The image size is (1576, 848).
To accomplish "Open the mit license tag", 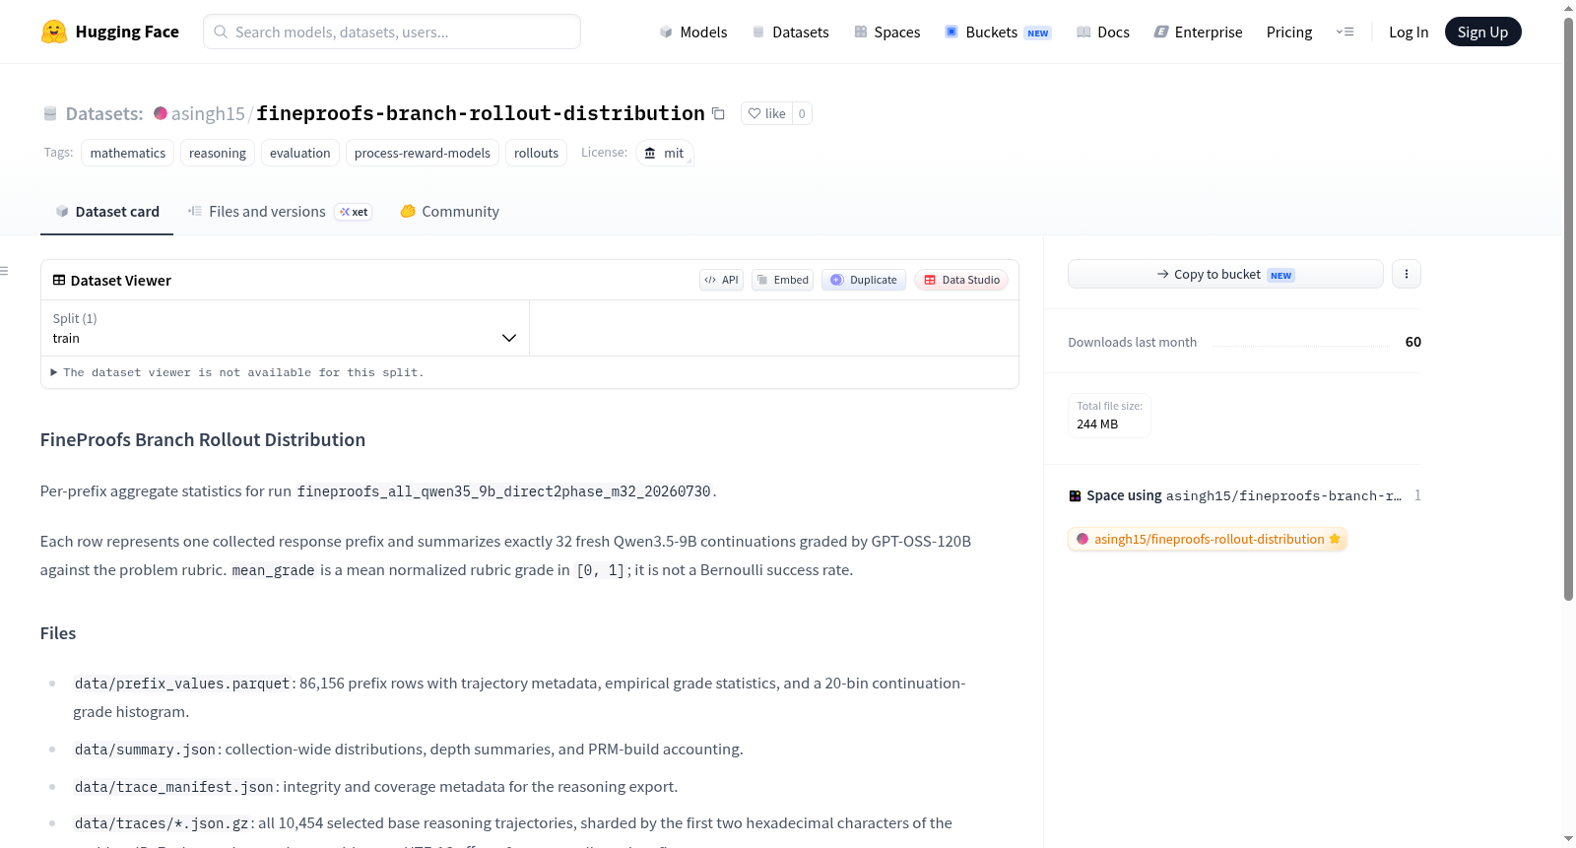I will click(x=664, y=153).
